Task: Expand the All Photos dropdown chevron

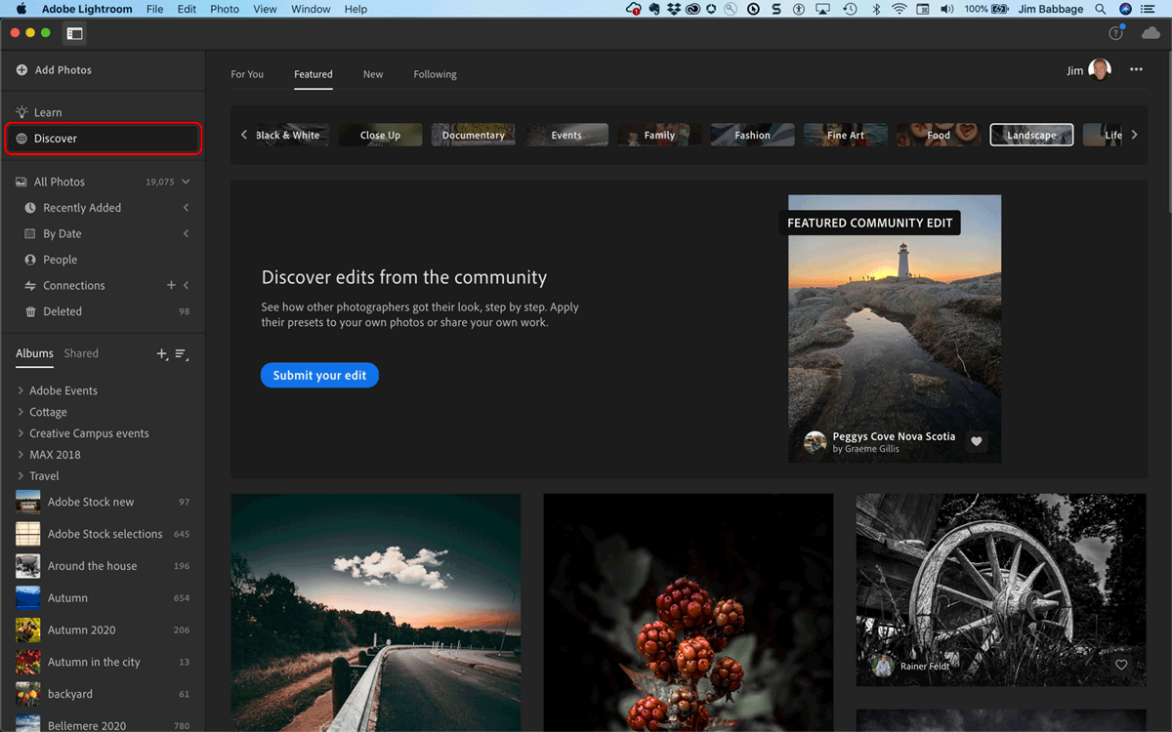Action: coord(186,182)
